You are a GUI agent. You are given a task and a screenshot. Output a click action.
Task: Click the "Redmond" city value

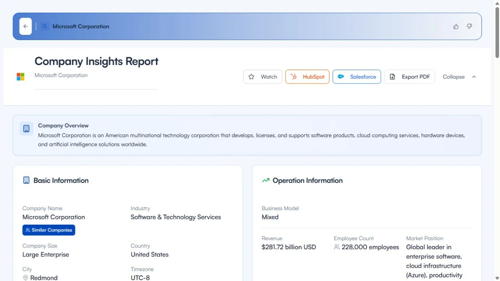coord(44,278)
